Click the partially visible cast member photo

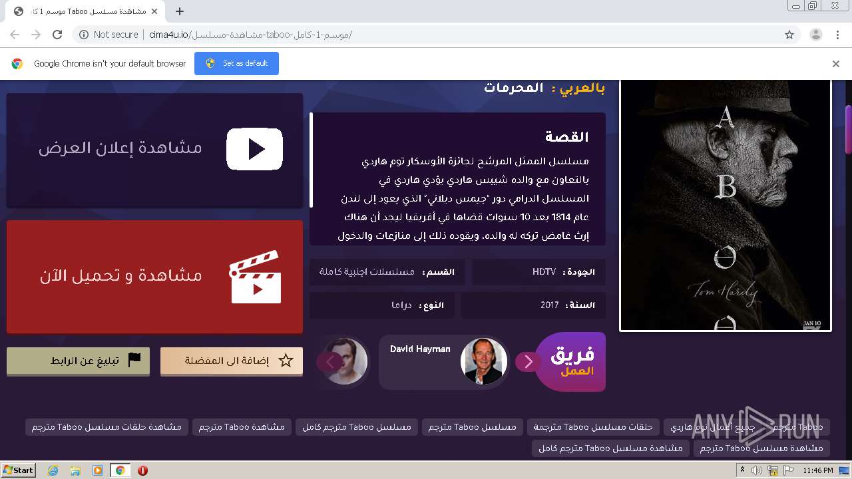[346, 361]
